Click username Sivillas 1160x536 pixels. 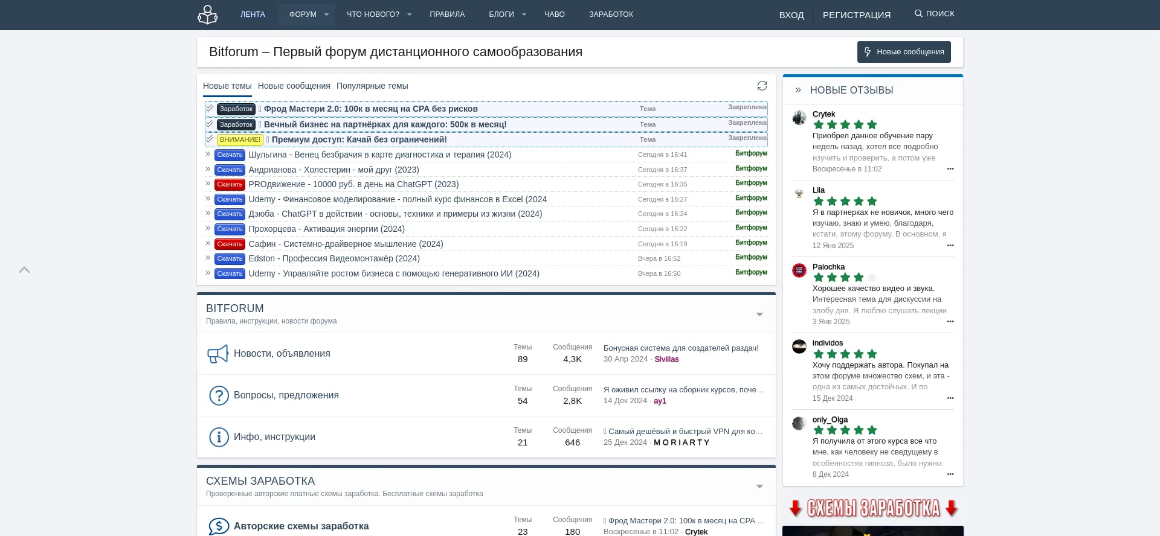click(x=666, y=359)
